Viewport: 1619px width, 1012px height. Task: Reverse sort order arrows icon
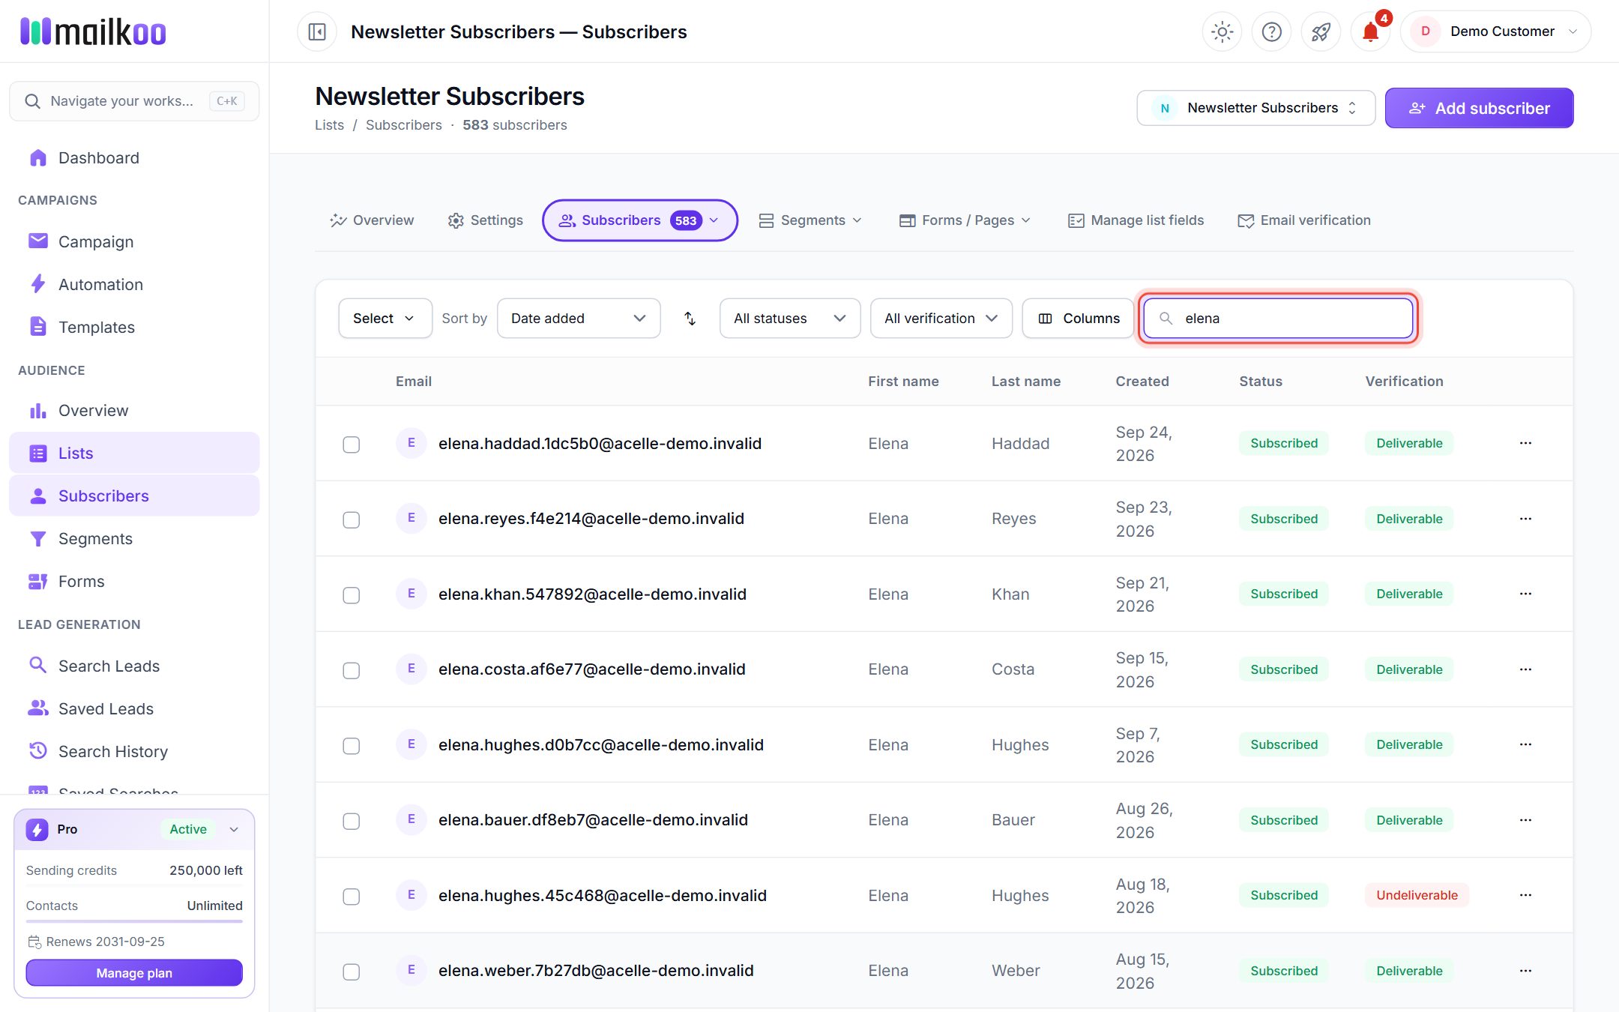pyautogui.click(x=690, y=318)
